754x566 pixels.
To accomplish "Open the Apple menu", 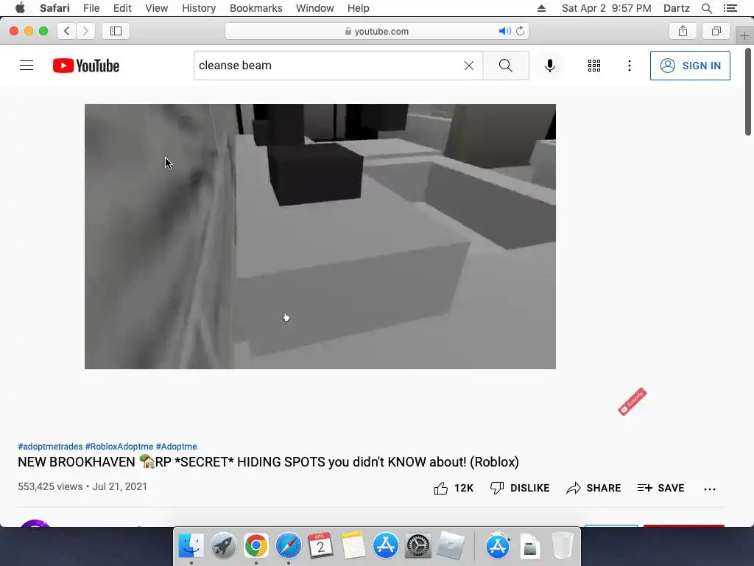I will click(x=20, y=8).
